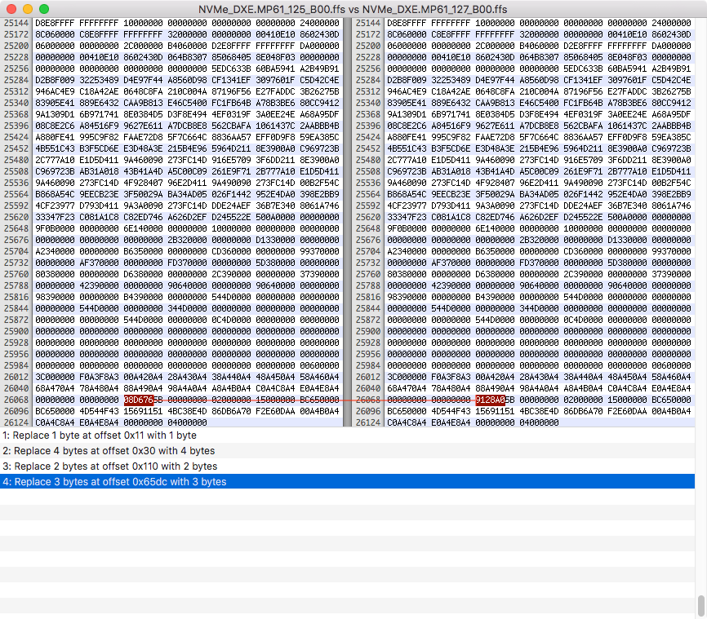
Task: Click A2340000 in left pane row 25704
Action: 55,251
